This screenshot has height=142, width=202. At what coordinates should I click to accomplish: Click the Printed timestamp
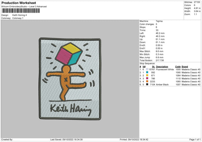click(134, 140)
